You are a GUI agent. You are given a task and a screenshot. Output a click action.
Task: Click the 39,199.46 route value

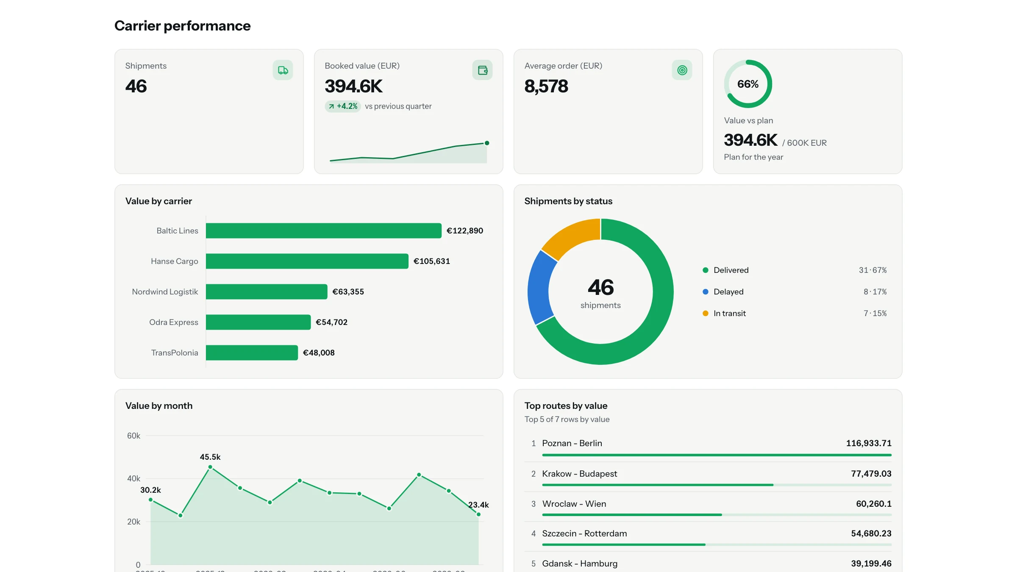coord(871,564)
